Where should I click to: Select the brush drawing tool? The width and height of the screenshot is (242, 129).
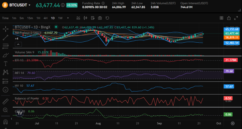pos(6,55)
